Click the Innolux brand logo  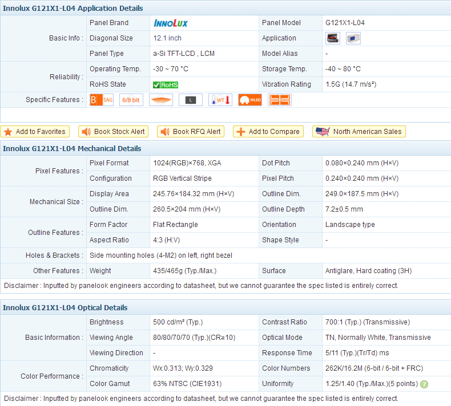(x=170, y=23)
